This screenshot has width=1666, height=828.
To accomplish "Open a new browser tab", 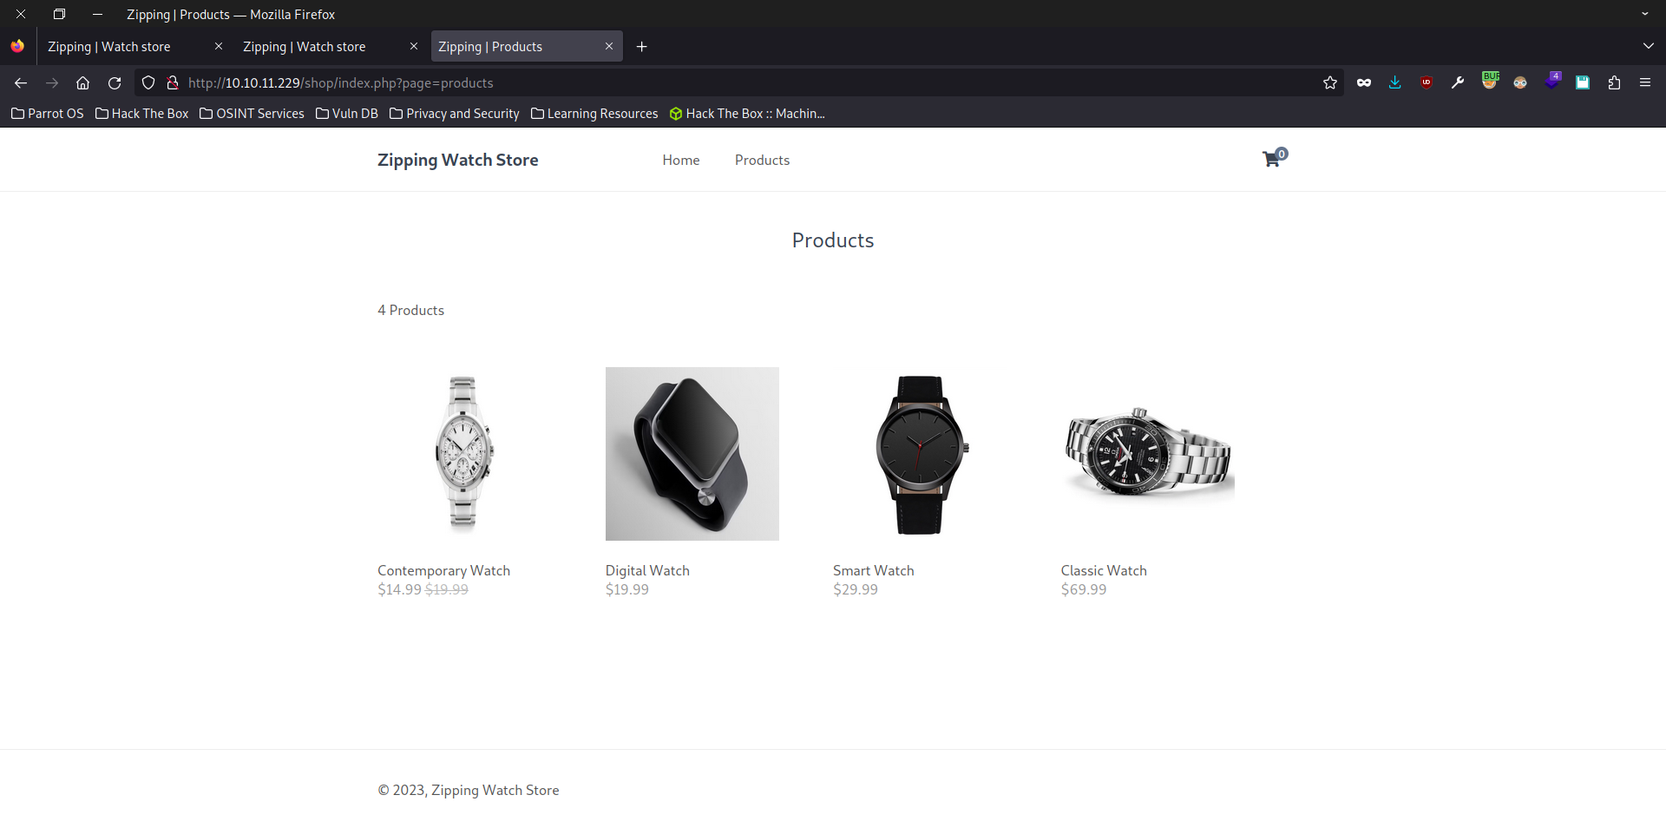I will pyautogui.click(x=642, y=47).
